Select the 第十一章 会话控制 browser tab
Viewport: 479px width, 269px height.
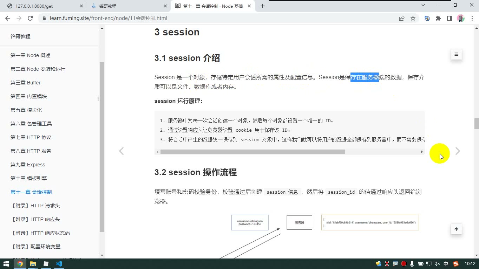(214, 6)
